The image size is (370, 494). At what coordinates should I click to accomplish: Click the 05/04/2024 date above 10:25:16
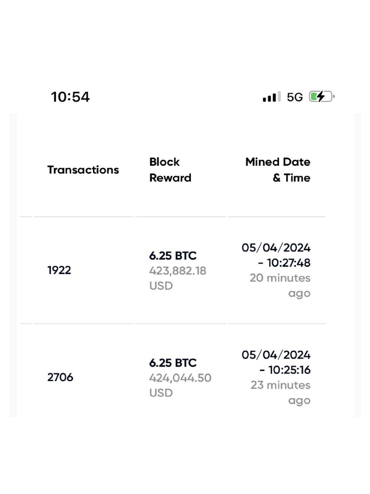pos(276,355)
